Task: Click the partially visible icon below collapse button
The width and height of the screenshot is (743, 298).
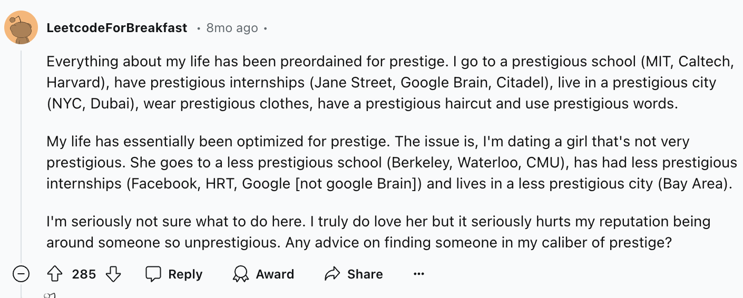Action: [x=49, y=295]
